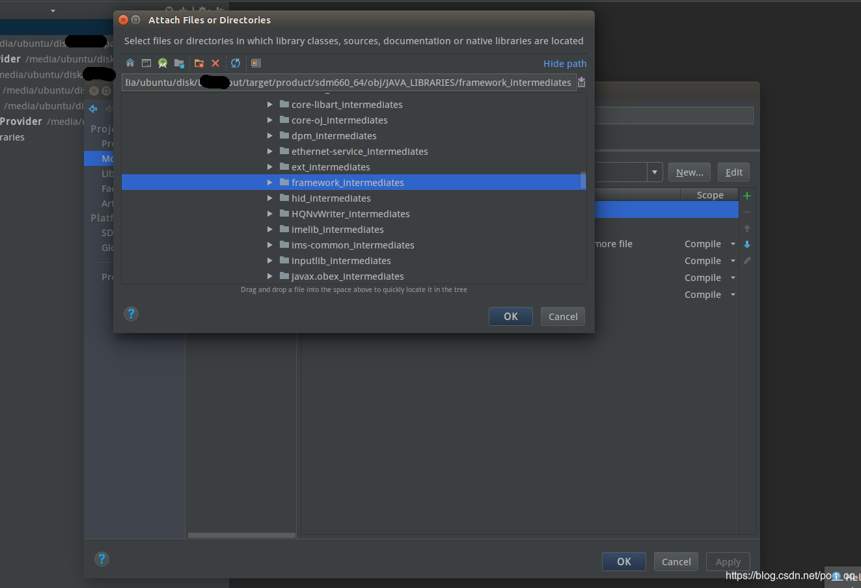Select javax.obex_intermediates folder
Viewport: 861px width, 588px height.
[x=348, y=276]
